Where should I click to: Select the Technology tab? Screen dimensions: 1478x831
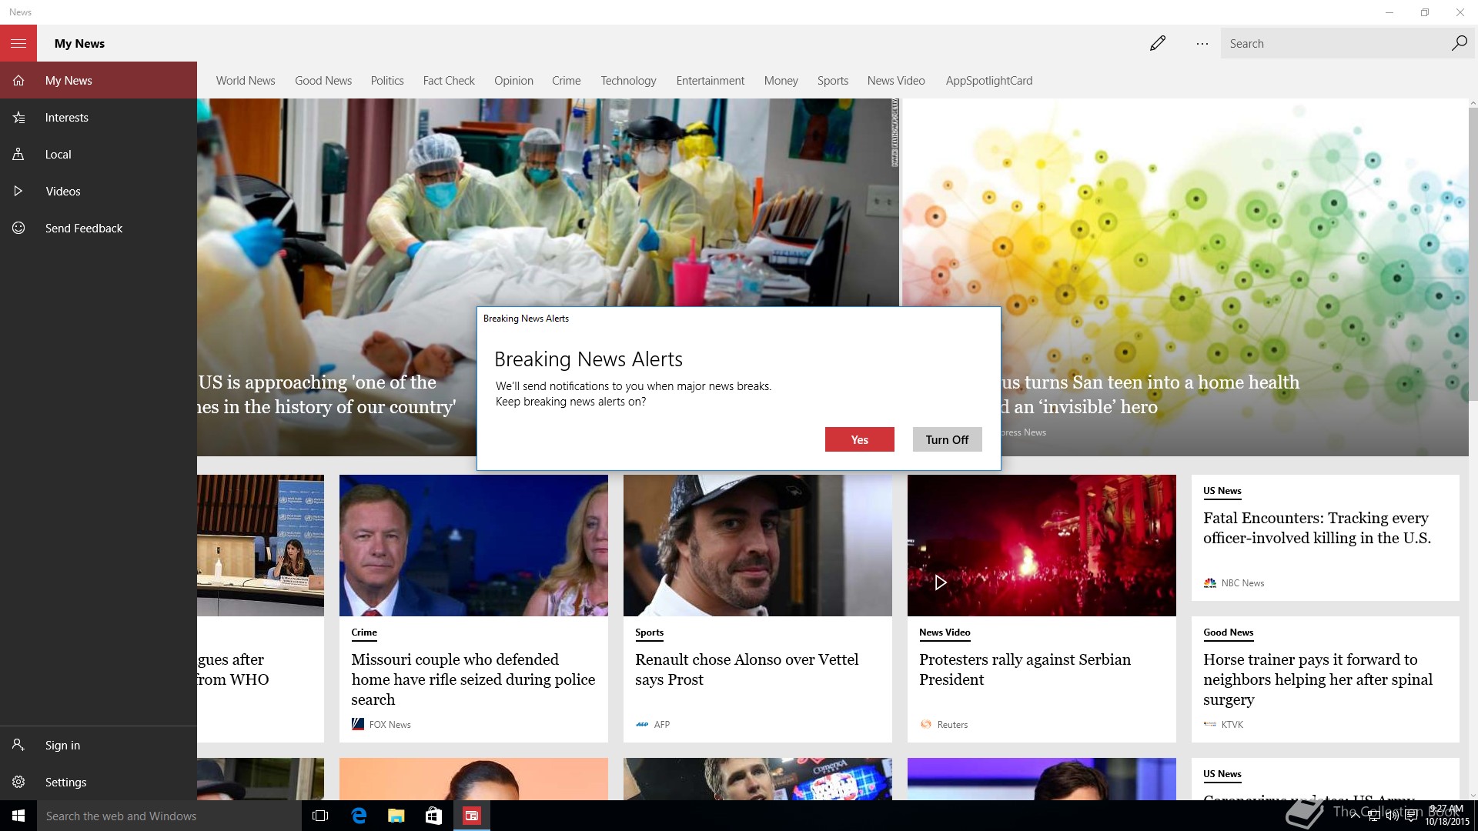pyautogui.click(x=628, y=81)
